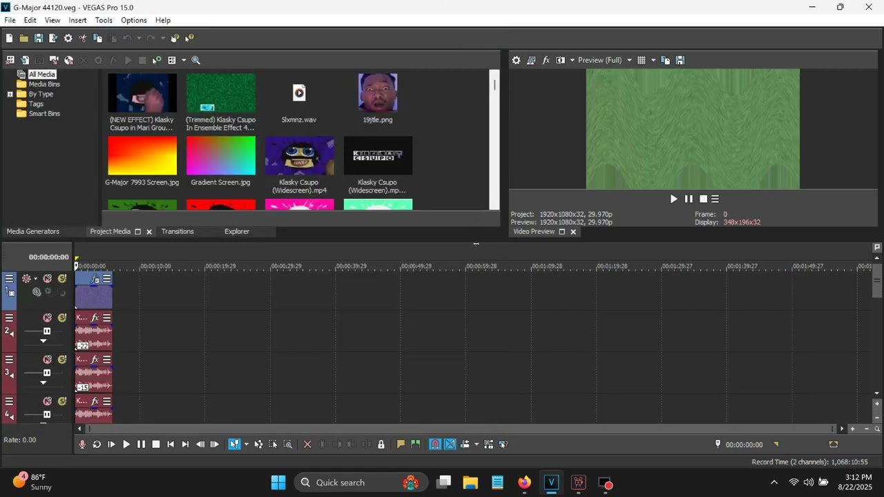Image resolution: width=884 pixels, height=497 pixels.
Task: Toggle the Lock Event padlock button
Action: 381,445
